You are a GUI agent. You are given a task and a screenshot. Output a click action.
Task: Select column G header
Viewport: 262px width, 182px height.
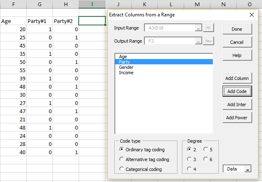pos(39,4)
